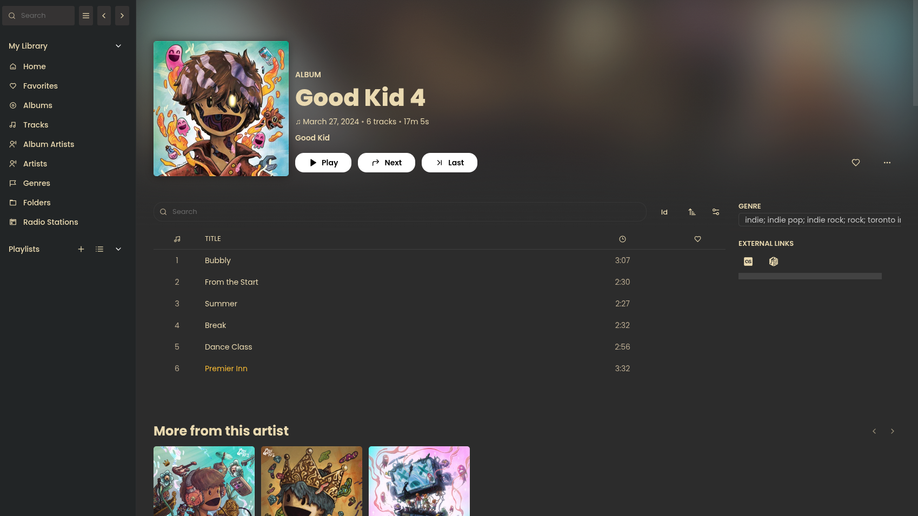This screenshot has height=516, width=918.
Task: Collapse the My Library section chevron
Action: coord(118,46)
